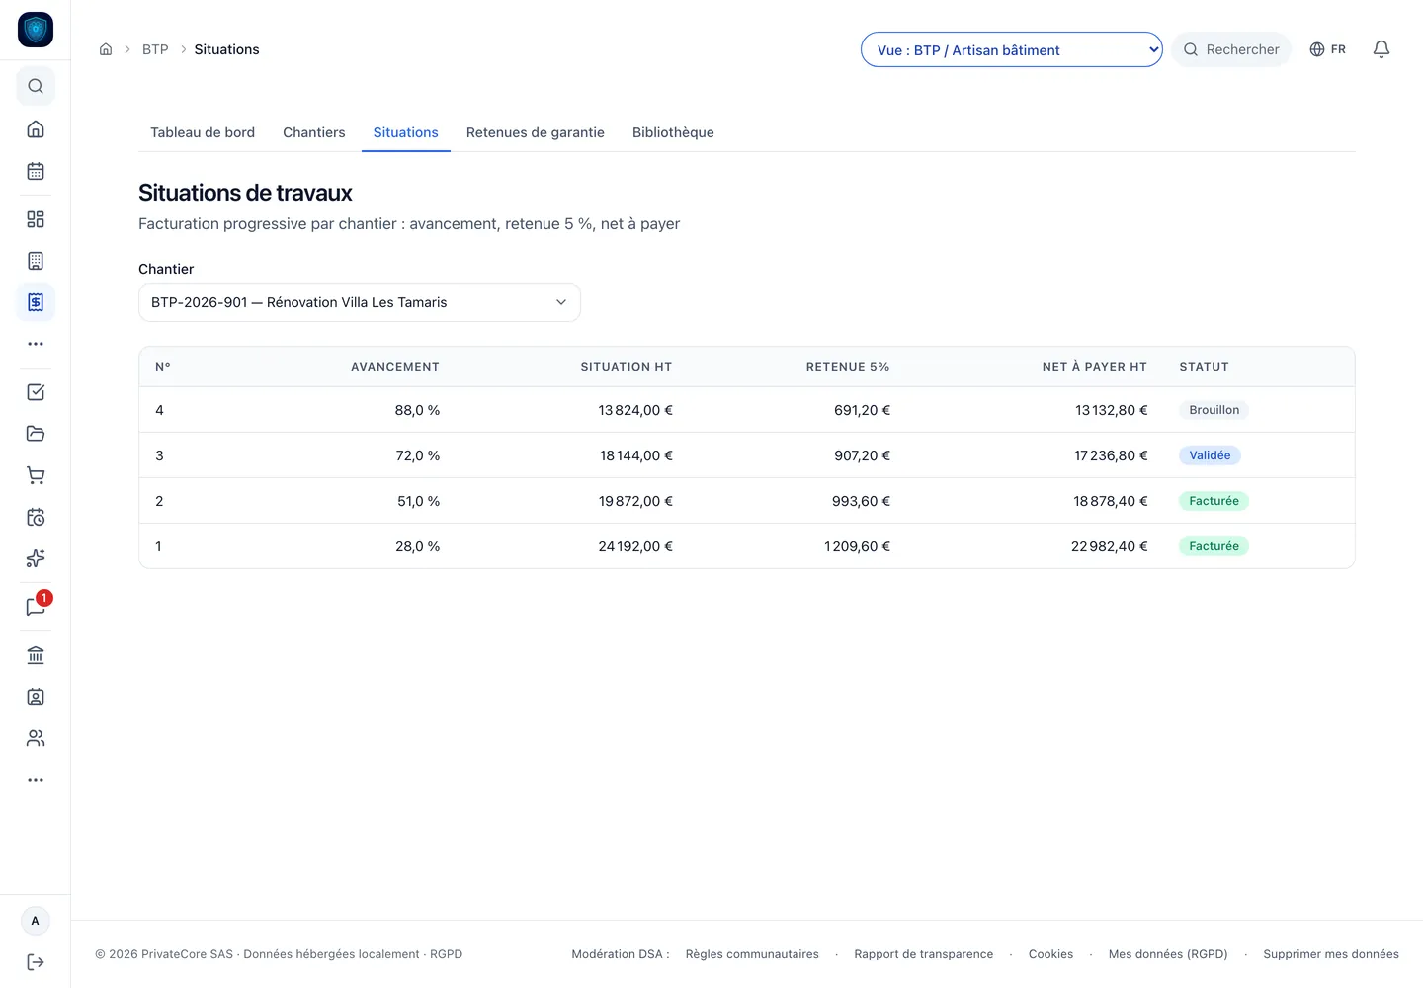This screenshot has height=988, width=1423.
Task: Select the building icon in the sidebar
Action: click(x=36, y=261)
